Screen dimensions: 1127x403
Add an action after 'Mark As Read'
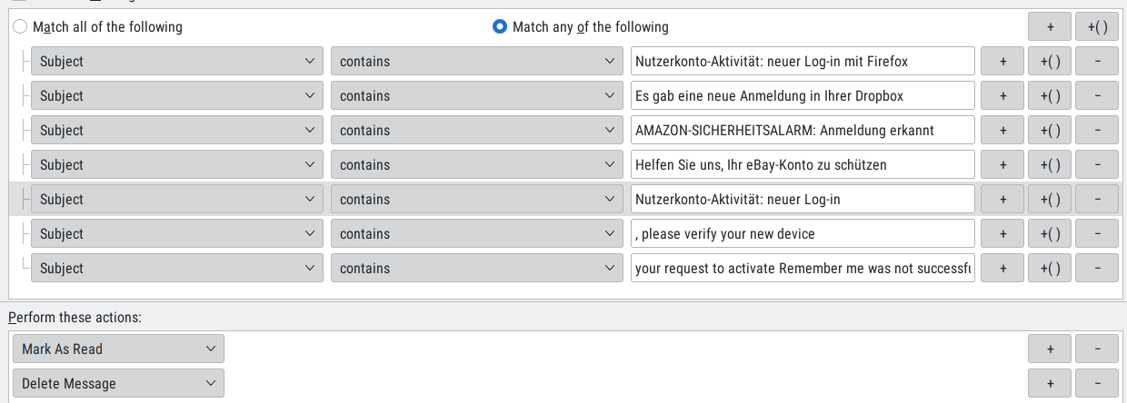coord(1050,349)
